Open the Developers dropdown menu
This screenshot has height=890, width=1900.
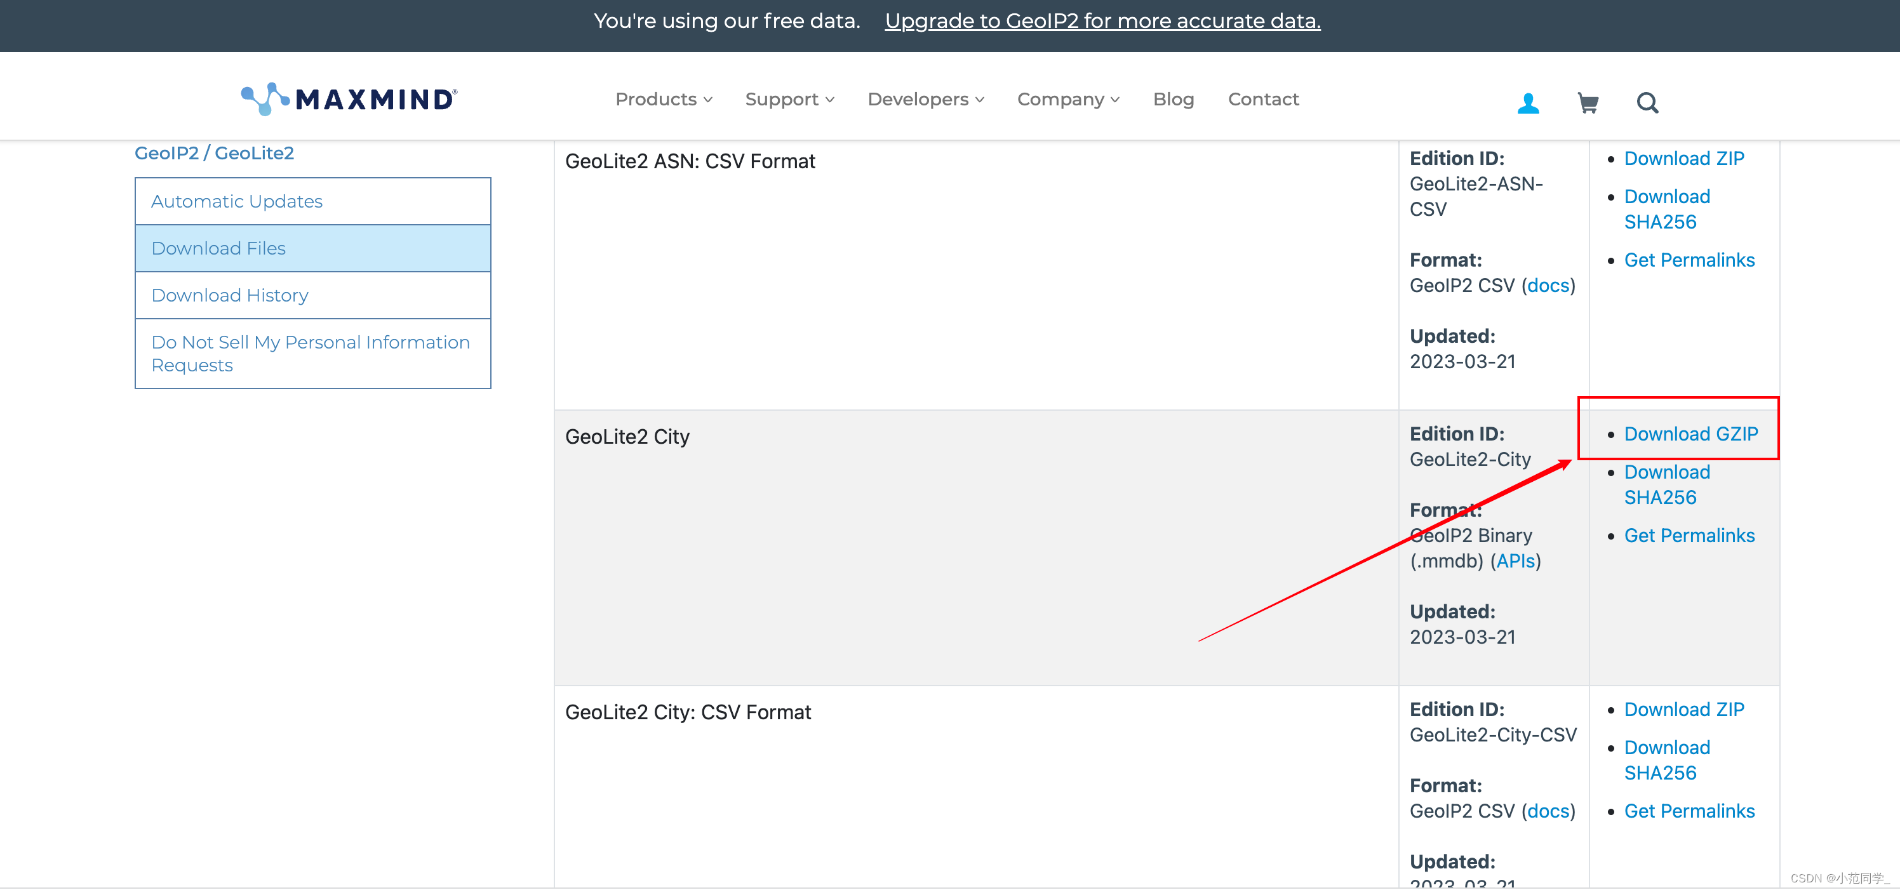click(925, 99)
